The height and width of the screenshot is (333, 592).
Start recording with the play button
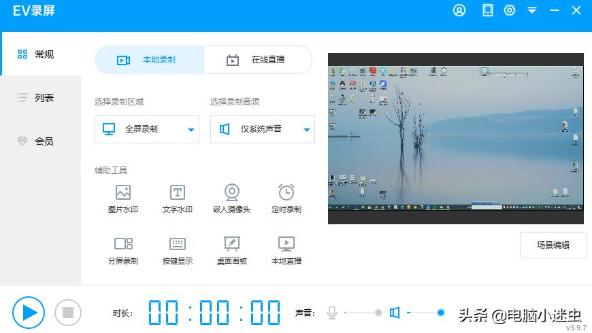(x=29, y=313)
